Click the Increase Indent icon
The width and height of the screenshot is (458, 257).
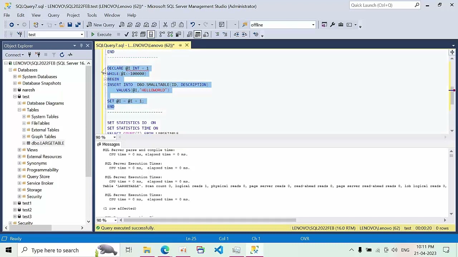[x=244, y=34]
